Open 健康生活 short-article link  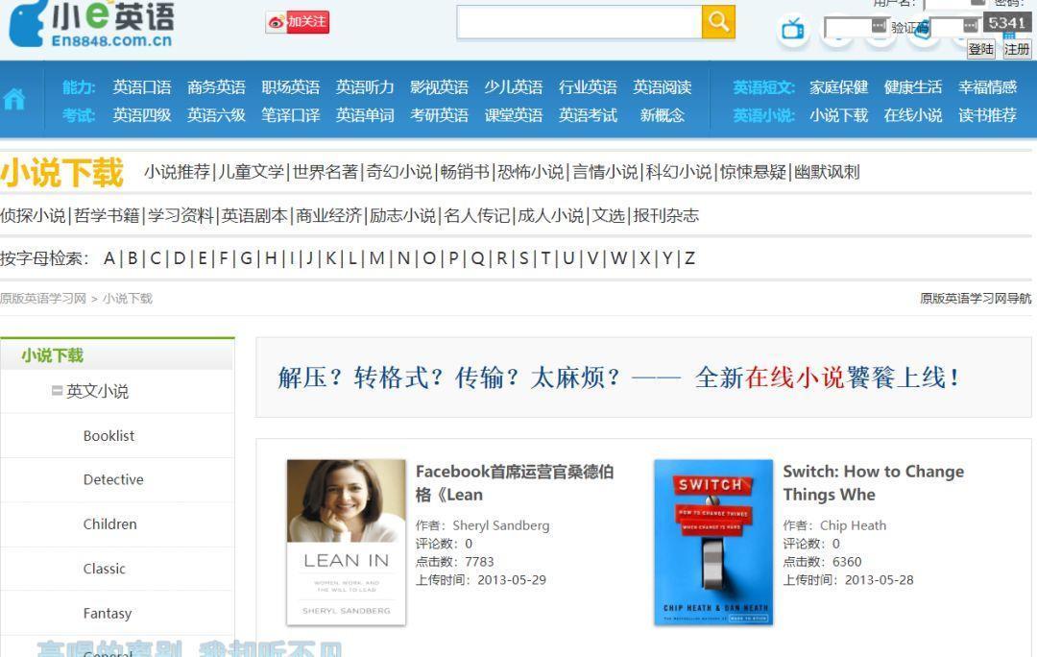(x=913, y=87)
